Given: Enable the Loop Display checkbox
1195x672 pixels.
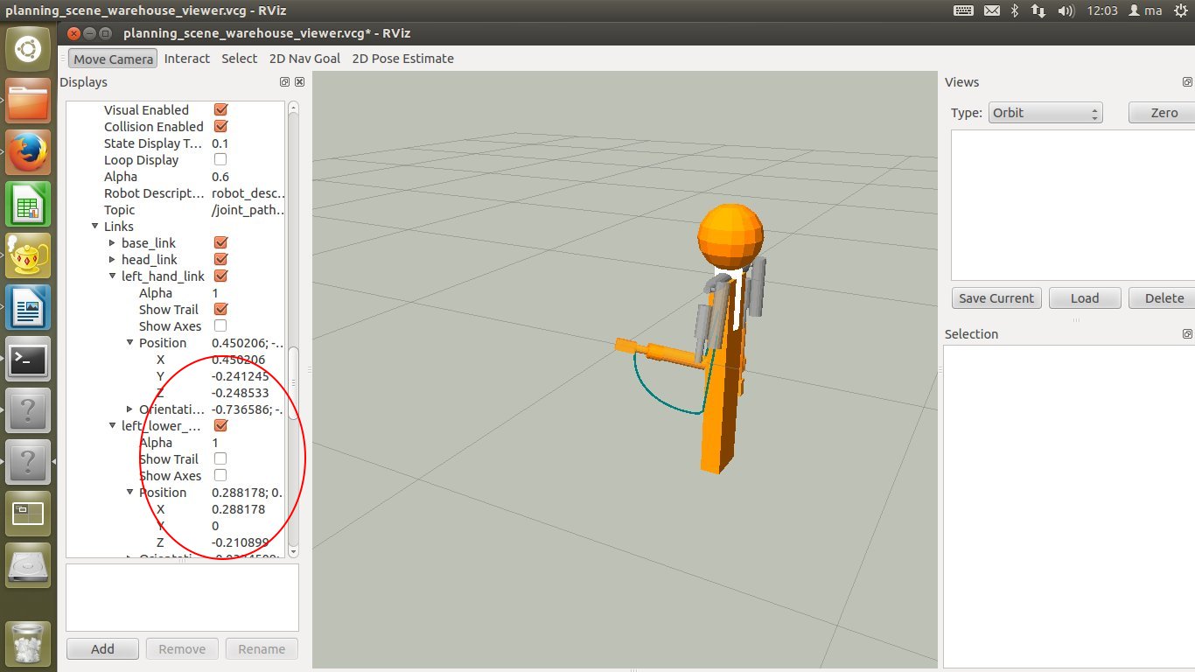Looking at the screenshot, I should [220, 159].
